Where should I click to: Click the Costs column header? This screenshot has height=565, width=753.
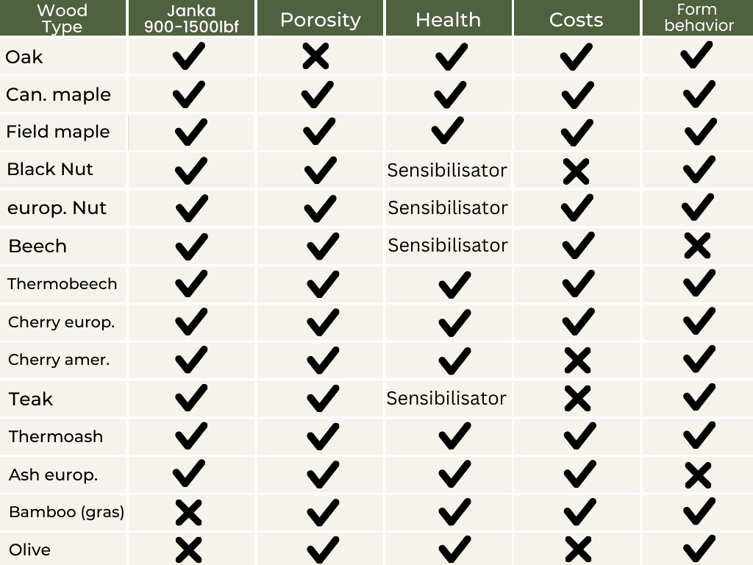(577, 18)
